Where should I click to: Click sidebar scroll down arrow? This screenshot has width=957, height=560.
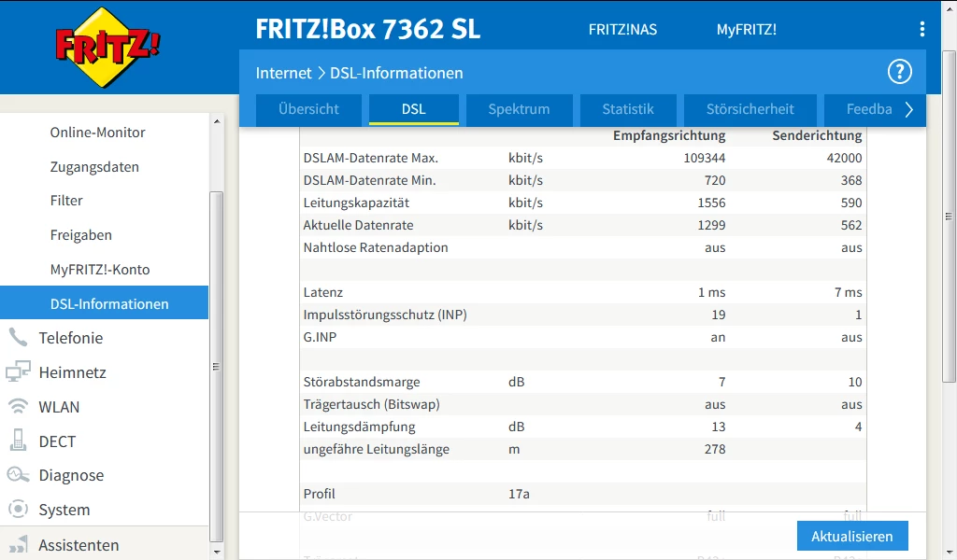point(217,553)
